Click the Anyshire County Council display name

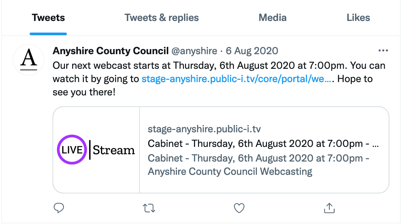(110, 51)
